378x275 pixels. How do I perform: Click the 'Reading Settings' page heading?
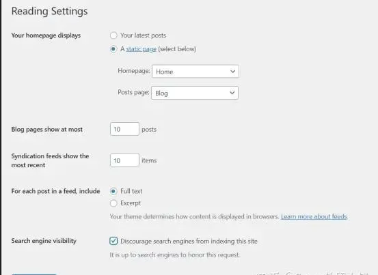tap(49, 12)
